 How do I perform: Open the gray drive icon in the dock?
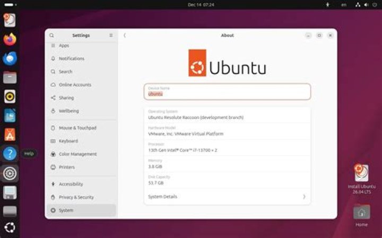(10, 211)
